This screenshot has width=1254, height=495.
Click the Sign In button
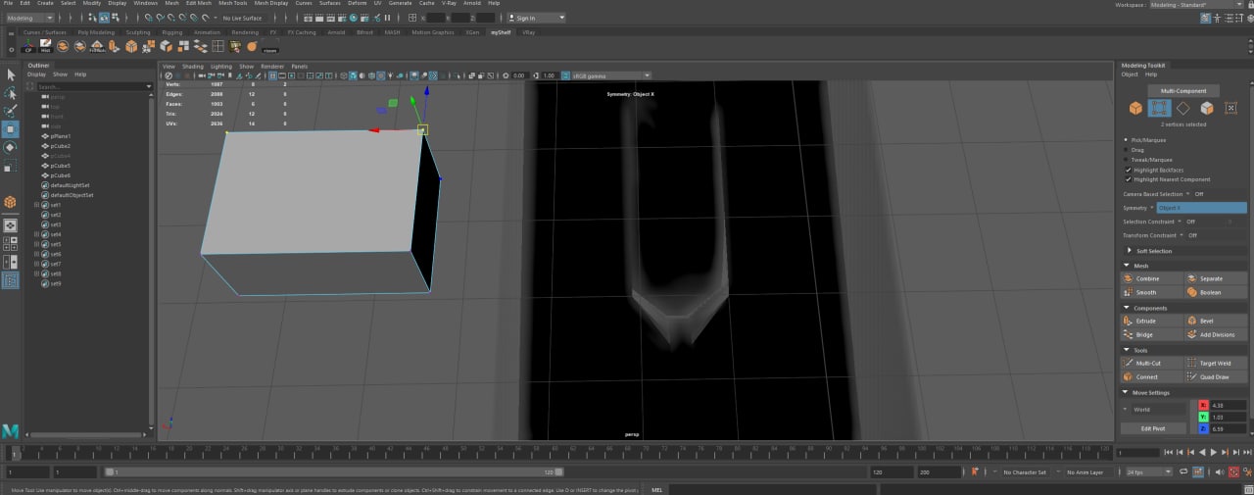tap(535, 18)
